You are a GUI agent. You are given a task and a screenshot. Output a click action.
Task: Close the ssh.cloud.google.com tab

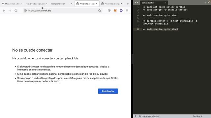[47, 4]
